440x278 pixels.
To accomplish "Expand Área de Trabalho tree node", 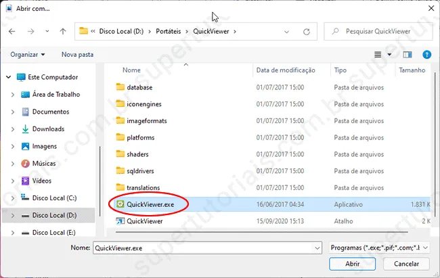I will [x=12, y=95].
